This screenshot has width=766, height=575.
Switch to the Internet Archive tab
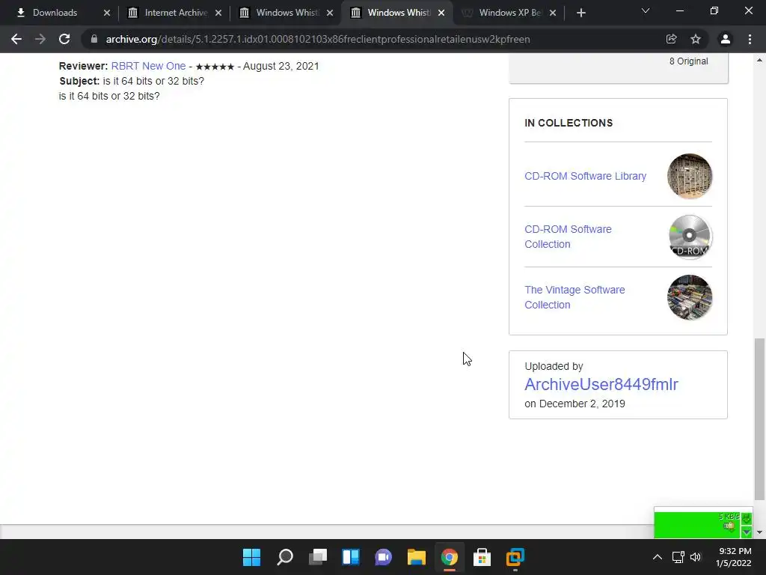pyautogui.click(x=169, y=13)
